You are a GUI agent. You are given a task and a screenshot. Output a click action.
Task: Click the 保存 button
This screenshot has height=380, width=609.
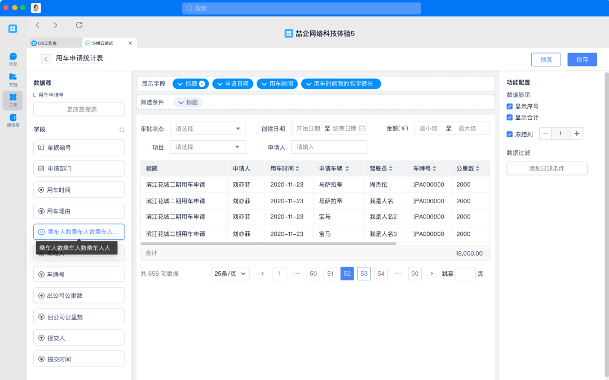[582, 60]
